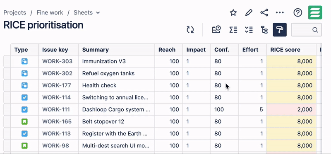Open the blocks-with-clock history icon
331x154 pixels.
(x=216, y=29)
